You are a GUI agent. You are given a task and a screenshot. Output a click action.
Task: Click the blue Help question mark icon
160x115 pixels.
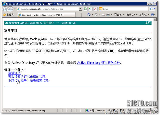pyautogui.click(x=153, y=15)
